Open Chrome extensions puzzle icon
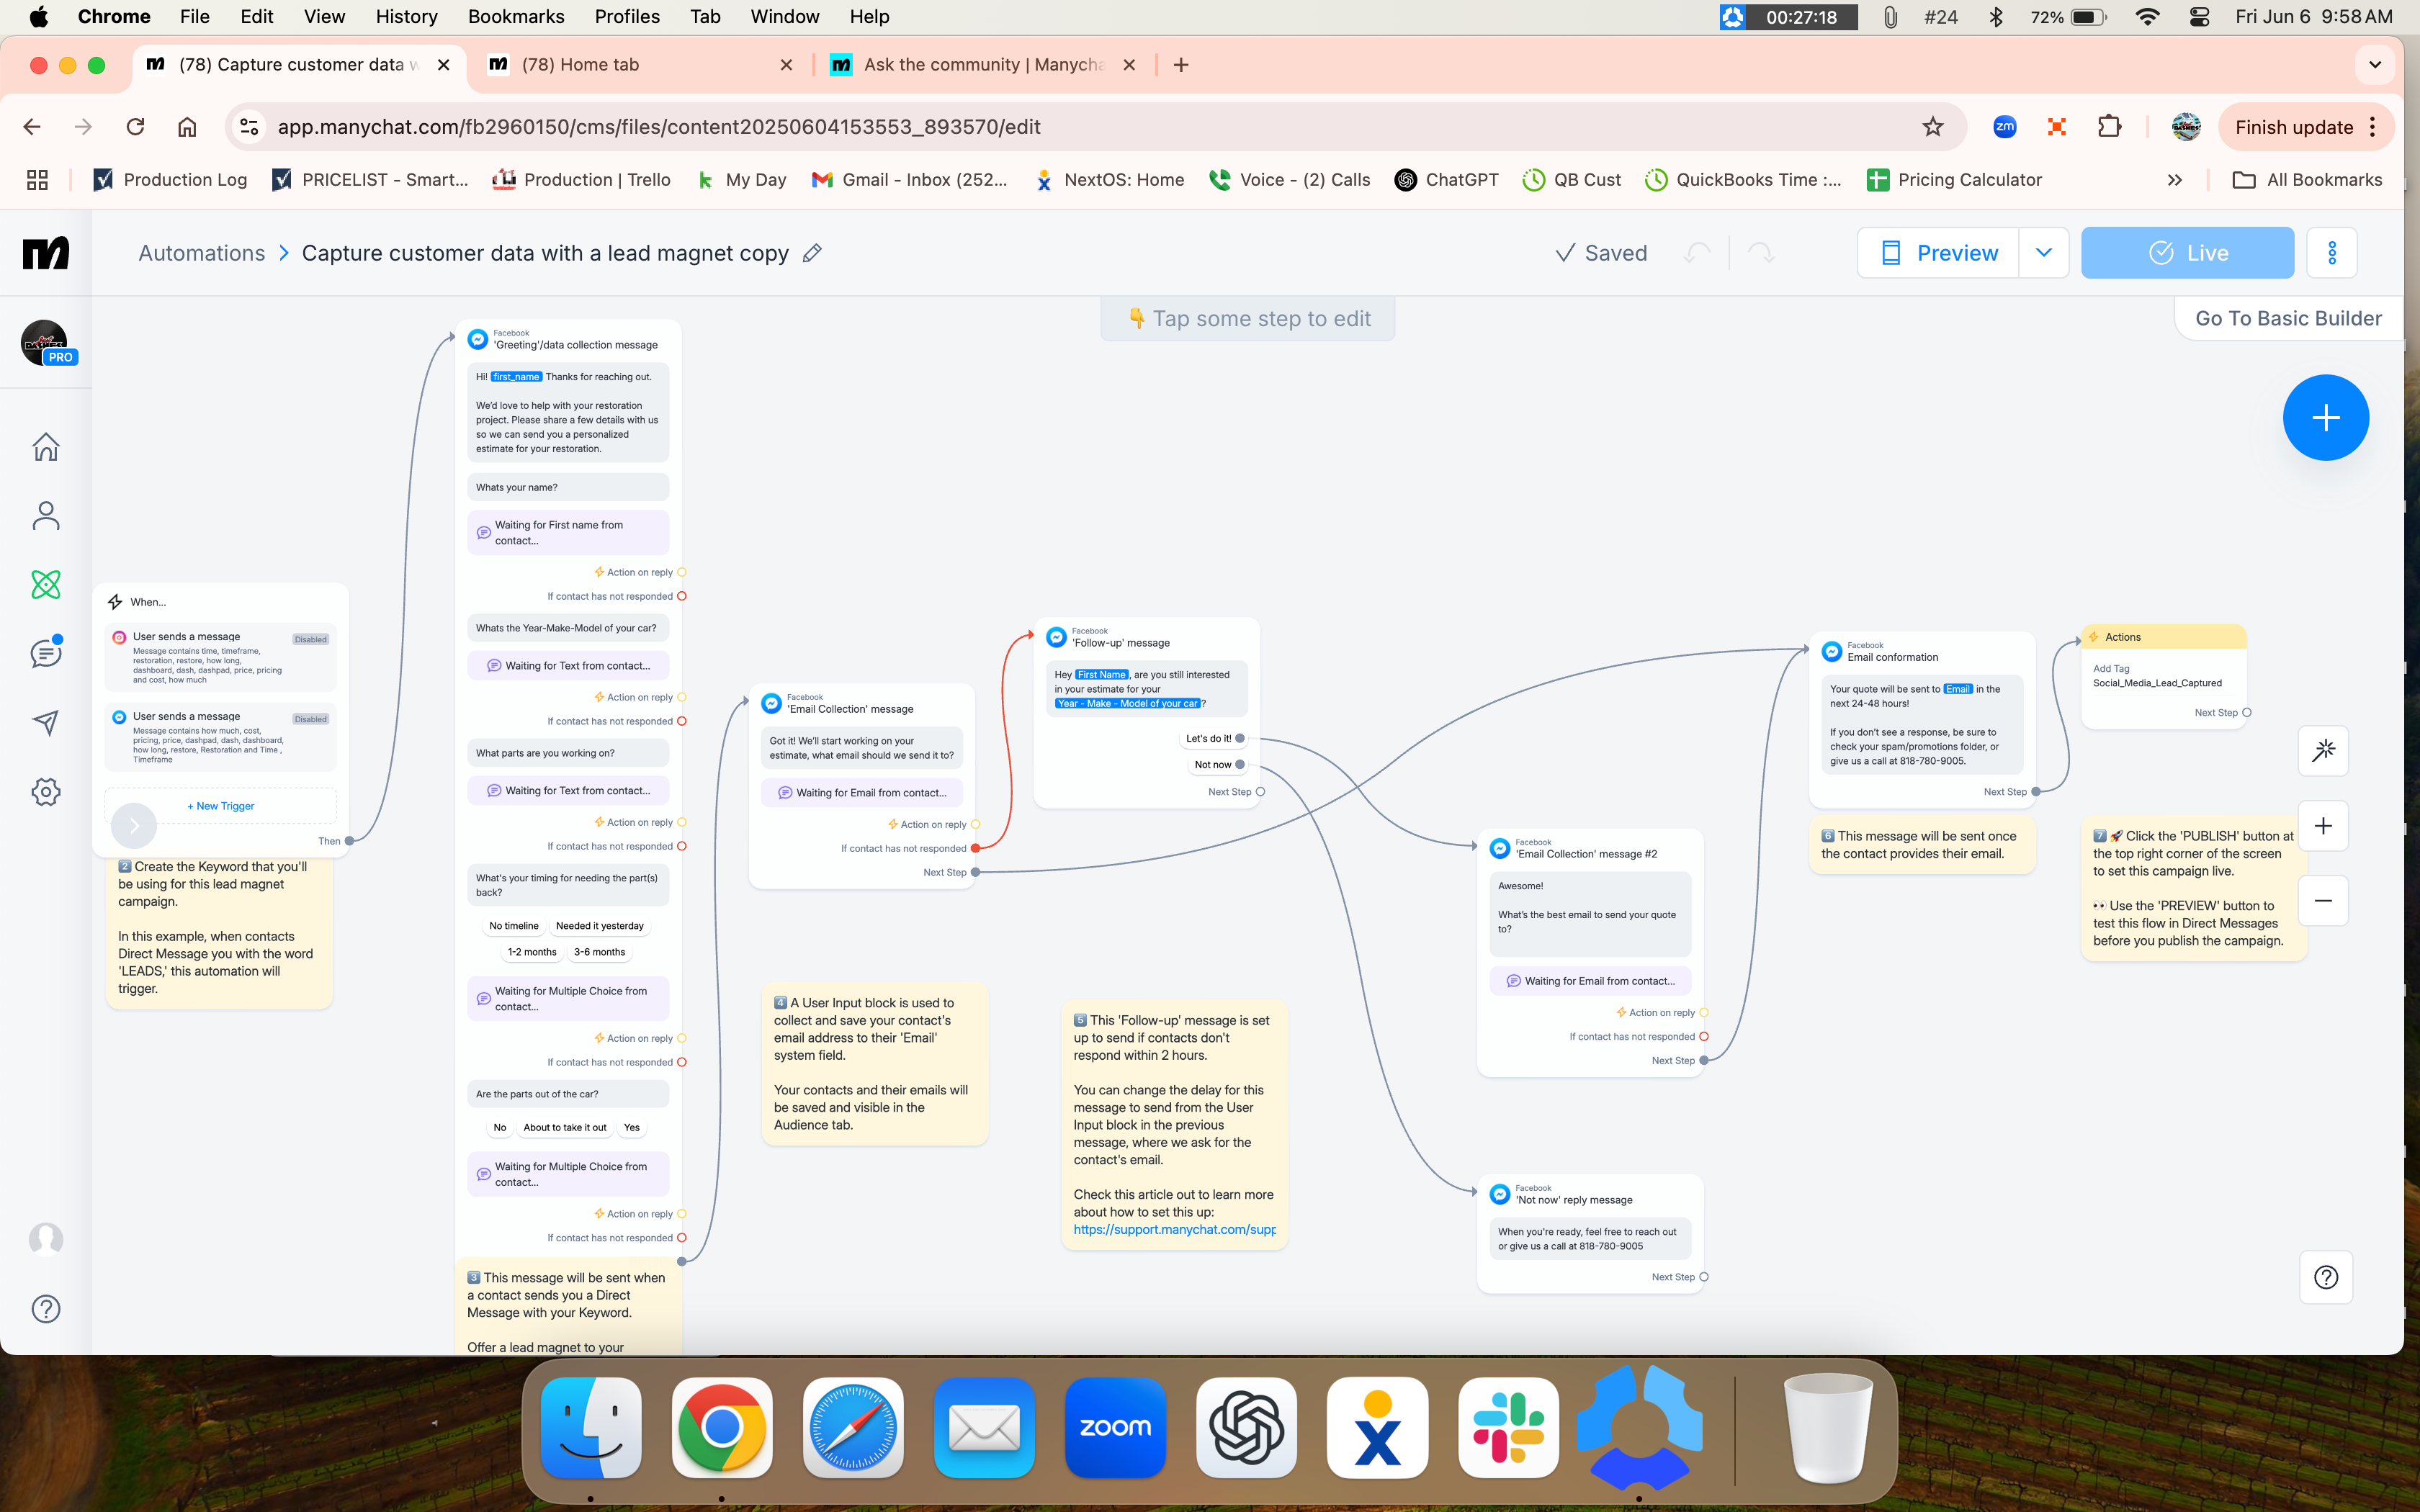The height and width of the screenshot is (1512, 2420). click(2109, 127)
